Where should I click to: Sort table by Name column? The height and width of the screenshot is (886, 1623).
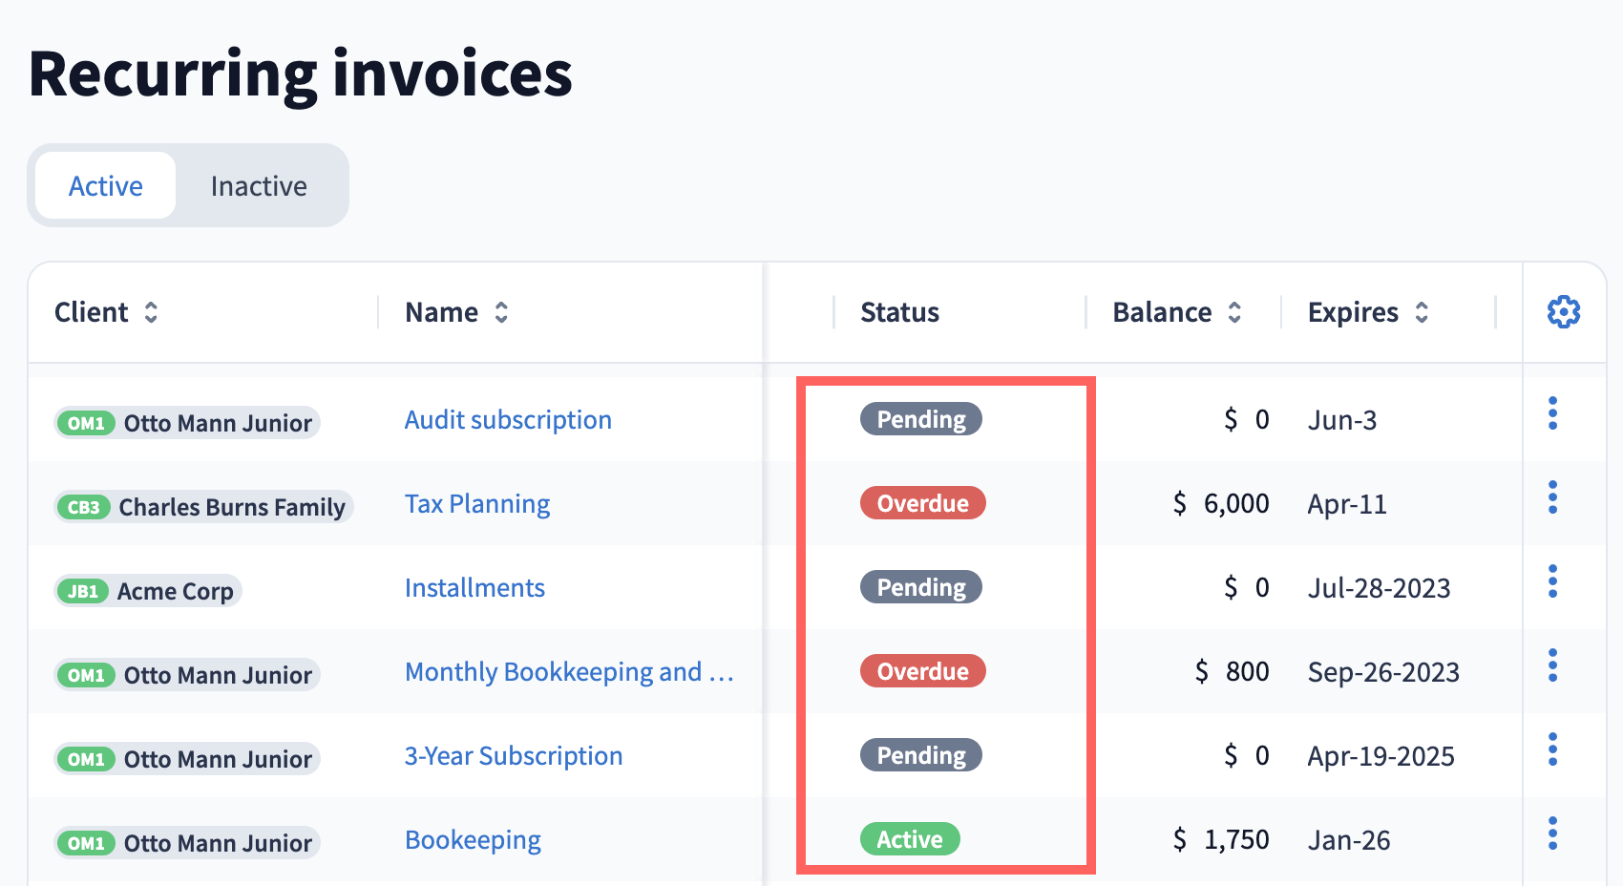click(x=501, y=312)
